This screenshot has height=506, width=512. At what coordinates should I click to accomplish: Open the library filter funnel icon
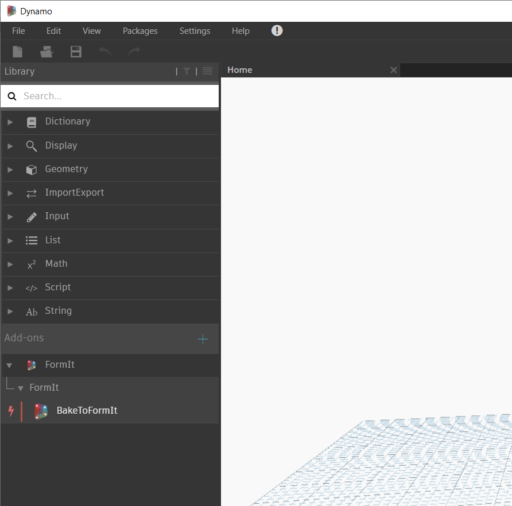(187, 71)
